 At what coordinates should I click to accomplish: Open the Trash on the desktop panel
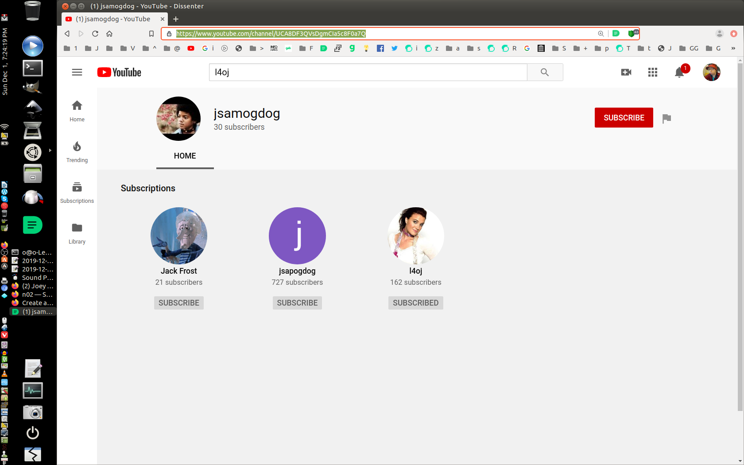tap(33, 11)
